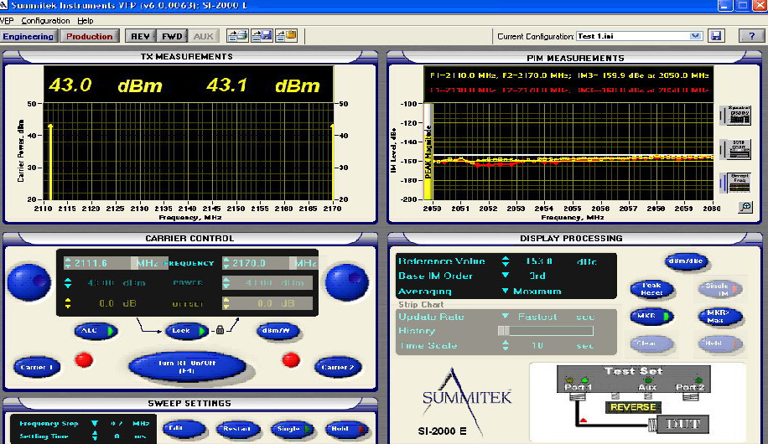Open the Averaging dropdown arrow

(x=505, y=291)
